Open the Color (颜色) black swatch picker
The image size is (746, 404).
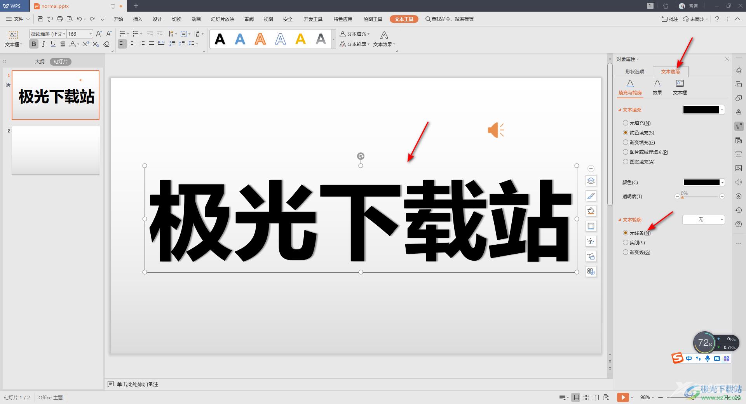click(704, 182)
